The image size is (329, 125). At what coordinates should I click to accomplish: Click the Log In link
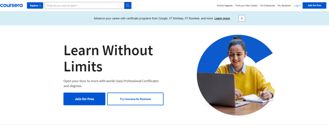click(297, 6)
